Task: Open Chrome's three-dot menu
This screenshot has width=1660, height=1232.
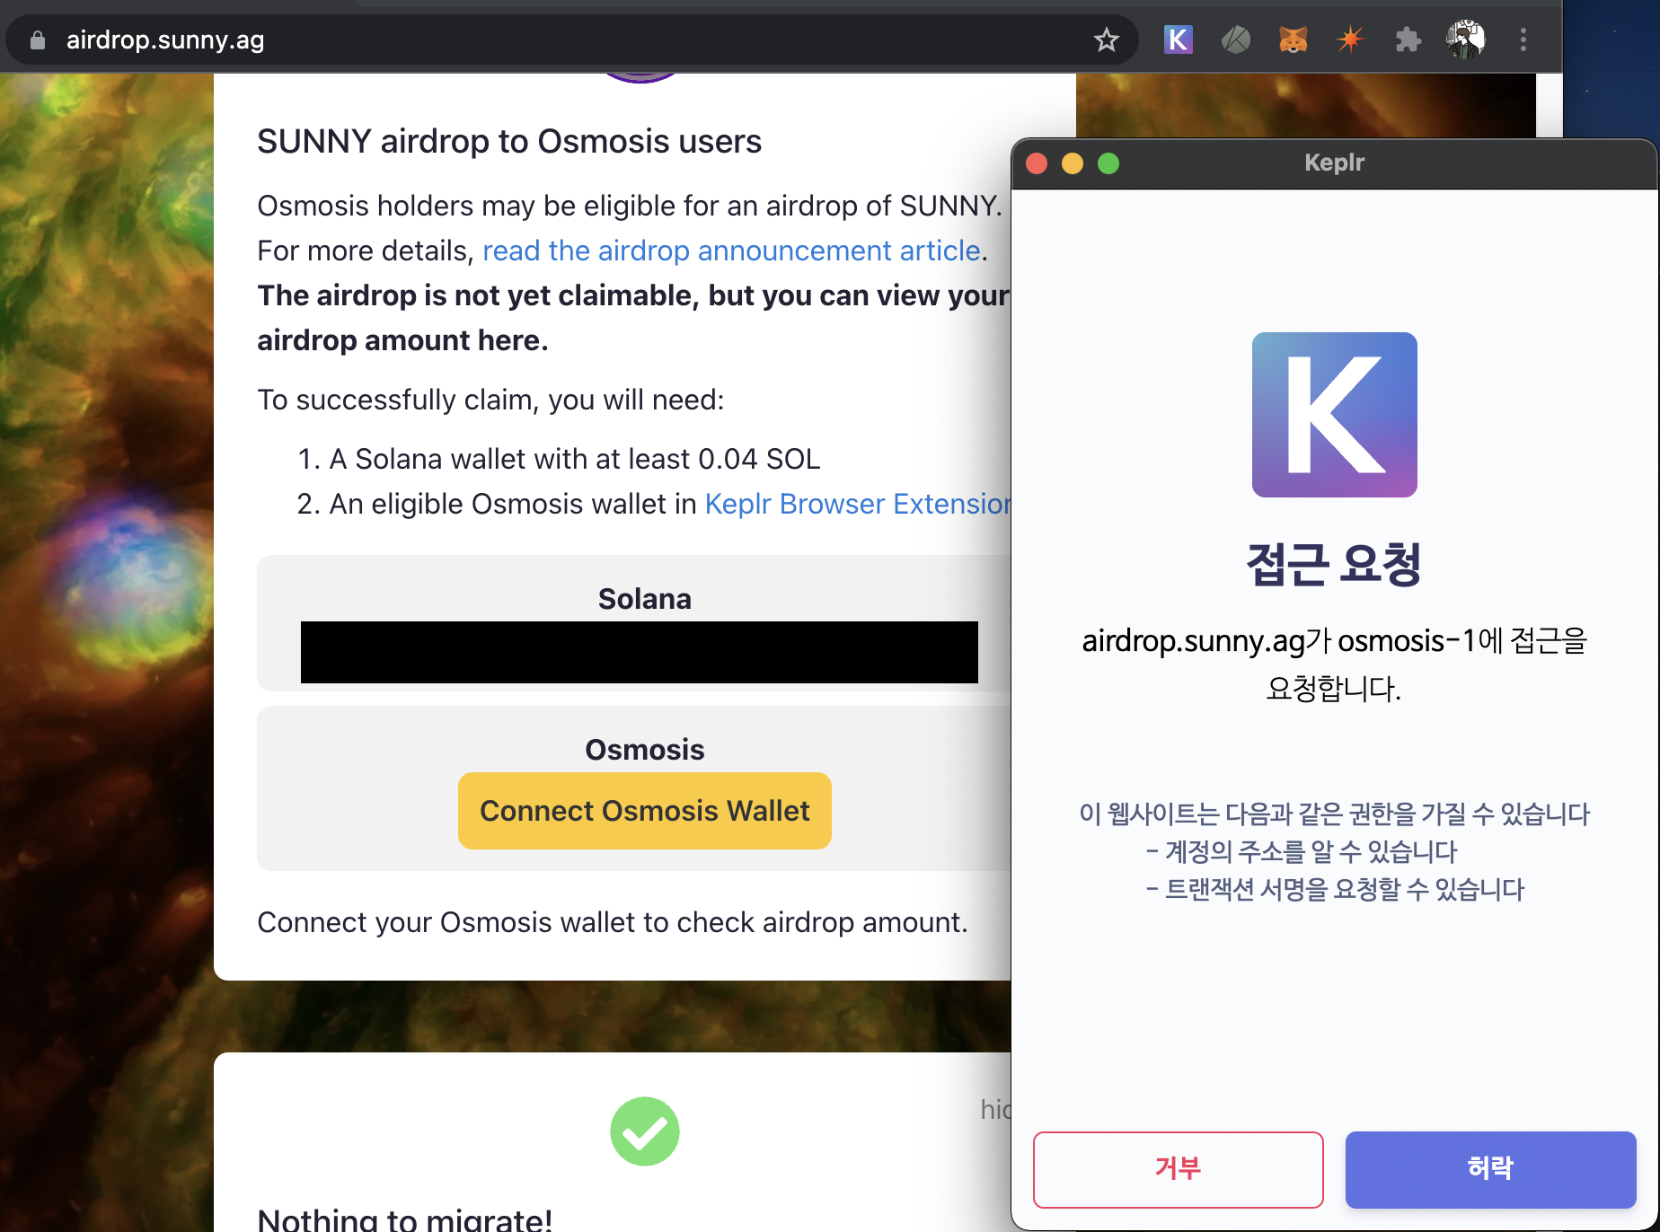Action: (x=1523, y=40)
